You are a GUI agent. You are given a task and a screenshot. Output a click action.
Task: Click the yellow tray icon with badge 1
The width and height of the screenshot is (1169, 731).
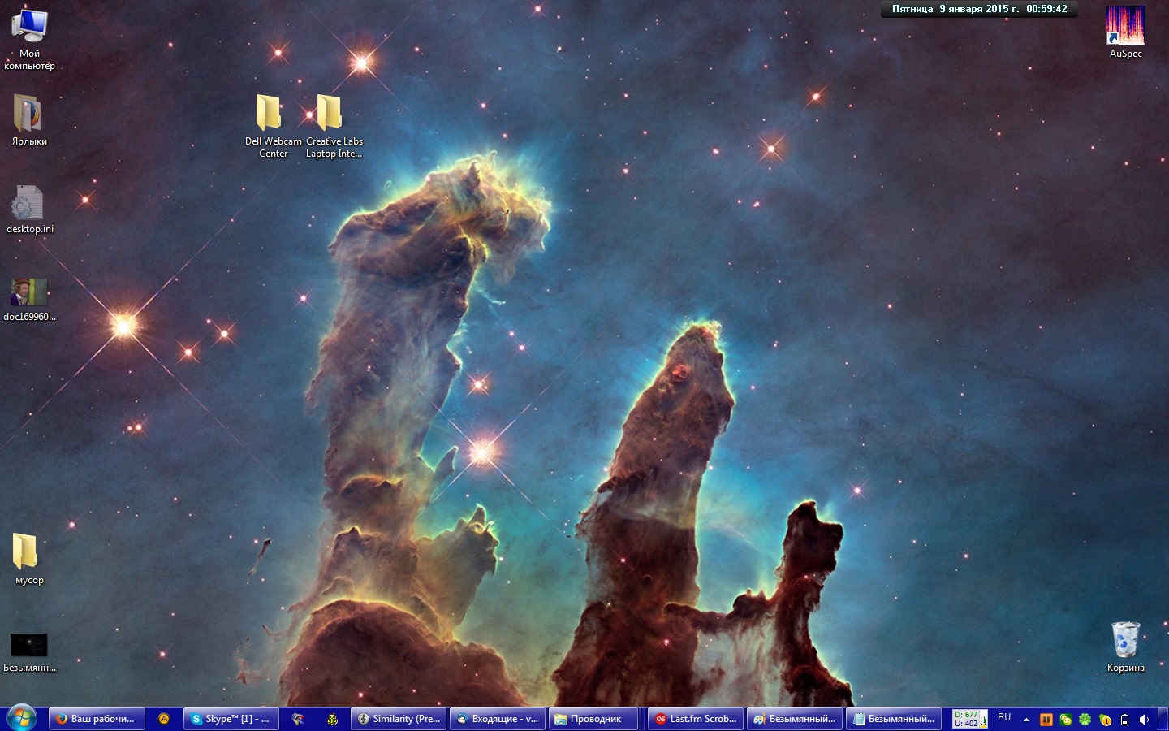[1105, 719]
